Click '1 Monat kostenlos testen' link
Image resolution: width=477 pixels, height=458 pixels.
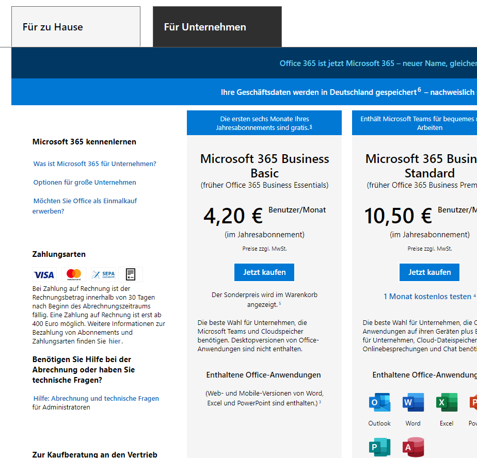tap(427, 297)
